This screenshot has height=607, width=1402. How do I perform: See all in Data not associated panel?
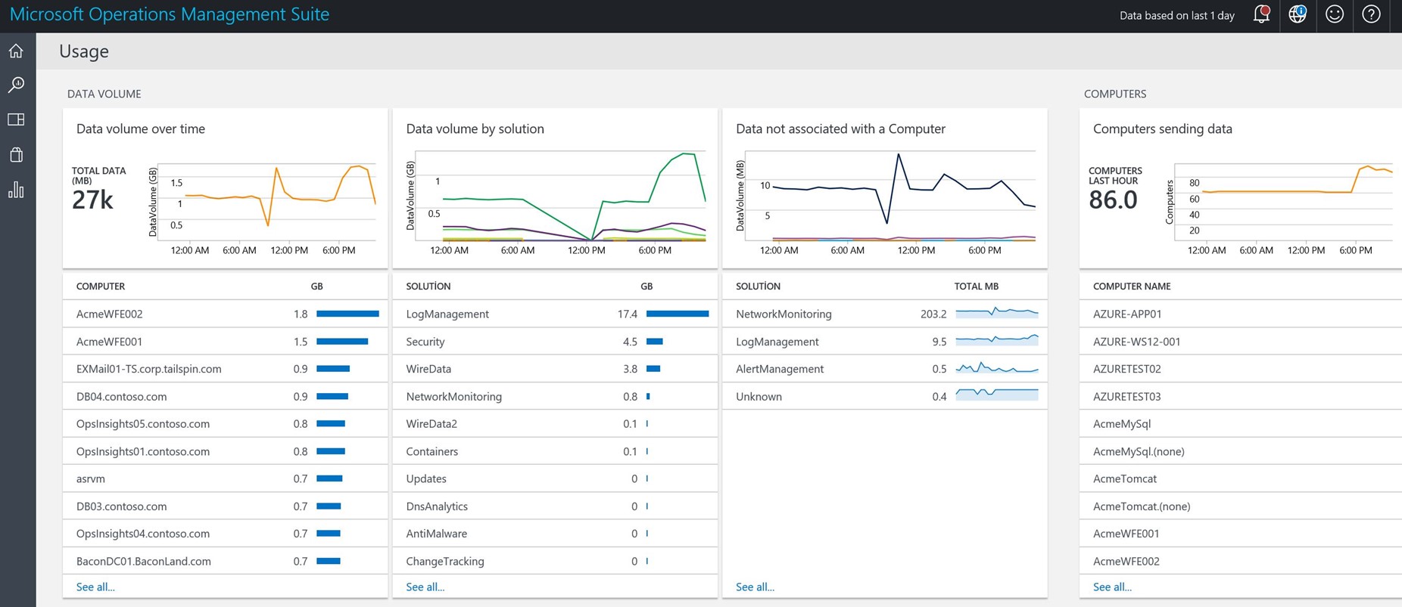point(755,587)
